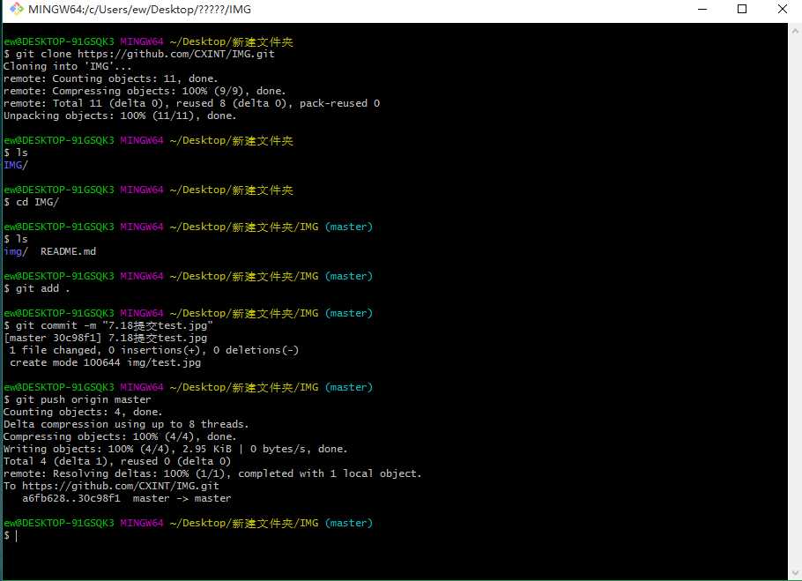
Task: Click 'remote: Resolving deltas: 100% (1/1)' line
Action: (212, 473)
